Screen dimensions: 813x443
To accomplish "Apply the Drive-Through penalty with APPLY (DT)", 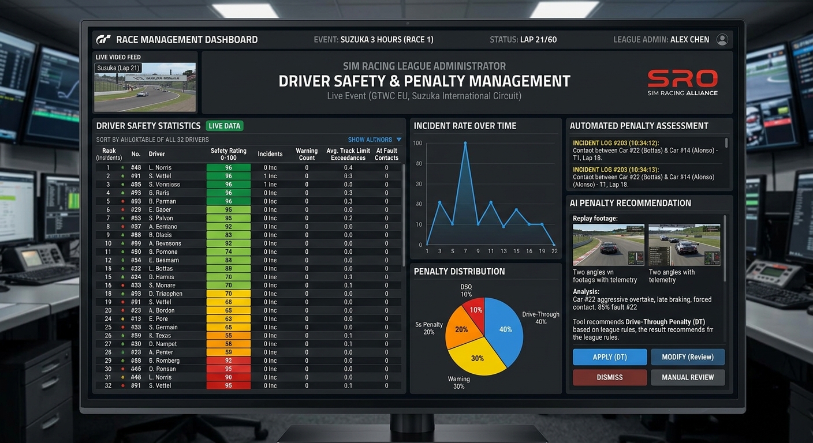I will (610, 357).
